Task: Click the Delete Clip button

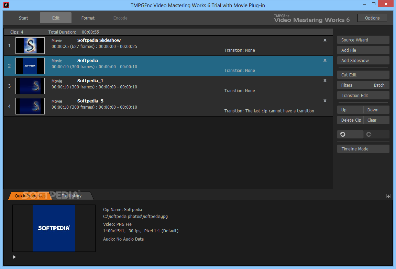Action: pos(350,120)
